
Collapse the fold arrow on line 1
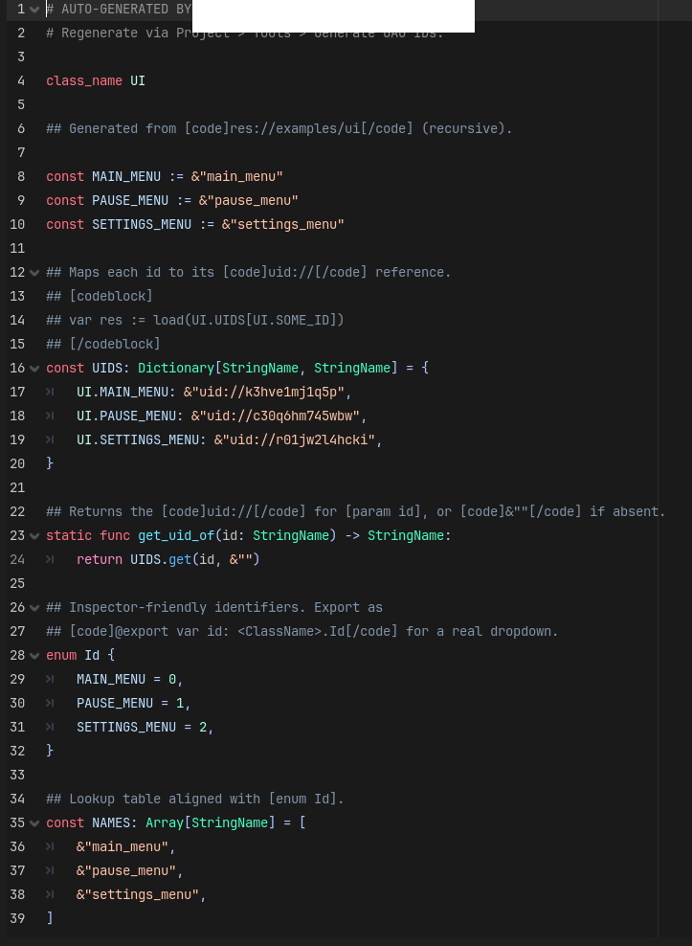pos(34,9)
